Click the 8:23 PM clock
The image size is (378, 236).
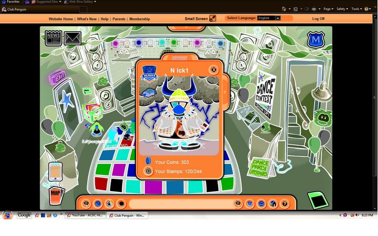pyautogui.click(x=367, y=215)
